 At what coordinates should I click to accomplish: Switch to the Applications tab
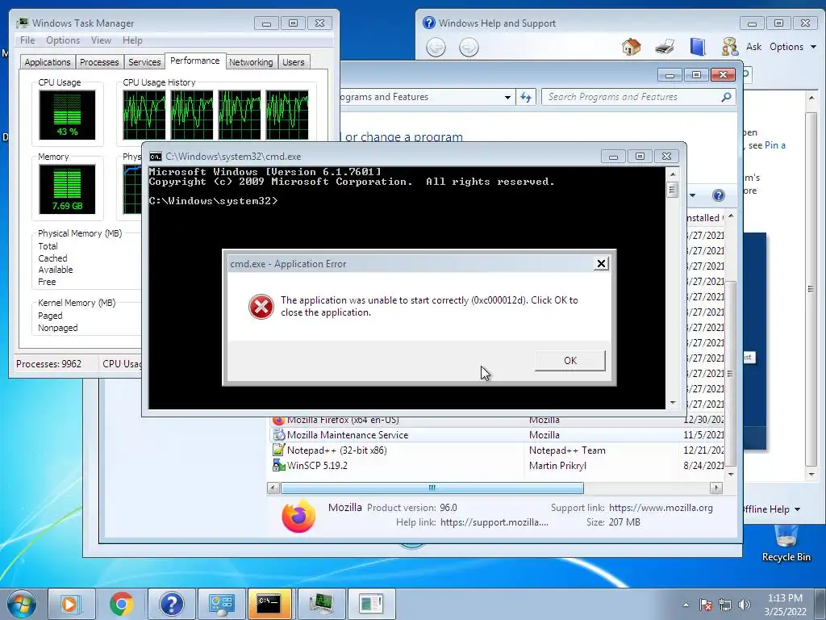point(48,62)
